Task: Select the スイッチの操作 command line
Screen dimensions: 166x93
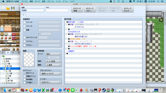Action: [103, 46]
